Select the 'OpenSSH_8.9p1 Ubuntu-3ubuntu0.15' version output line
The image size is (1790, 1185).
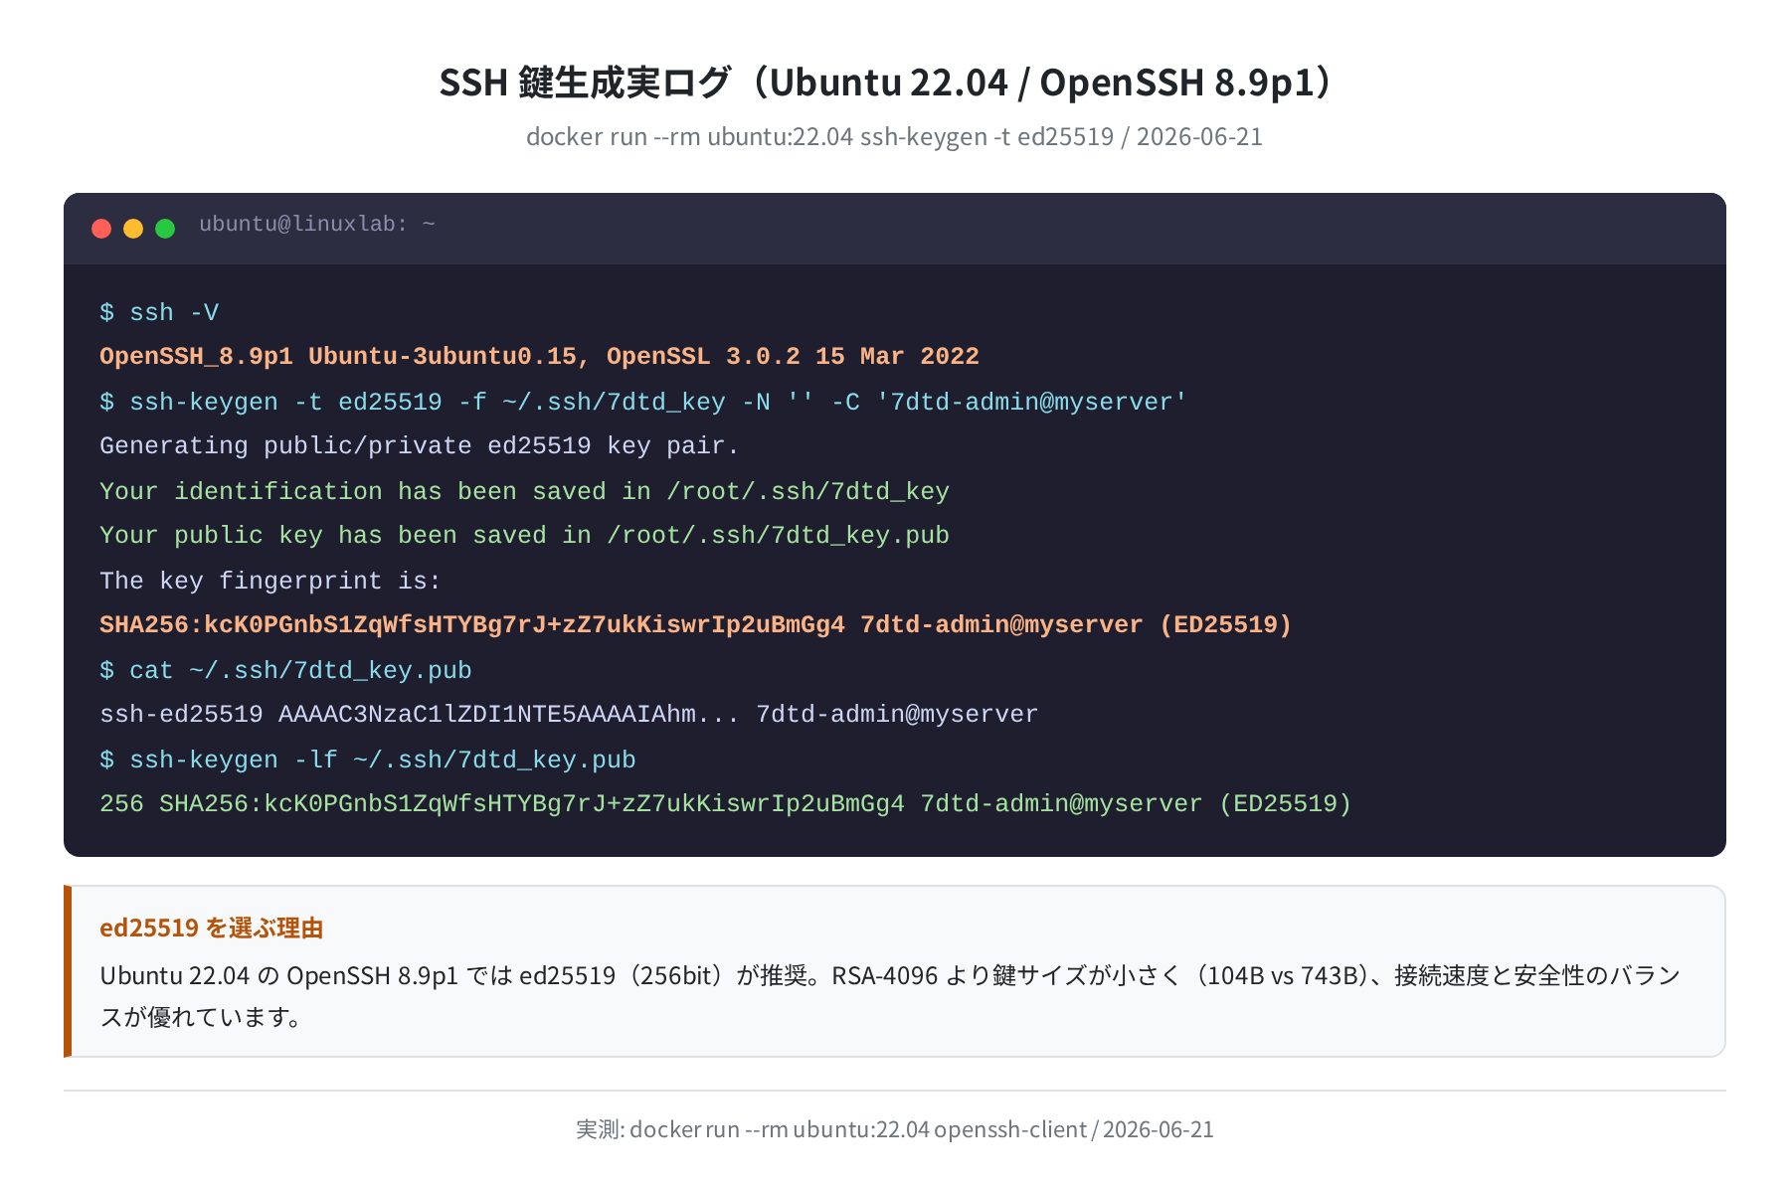click(x=539, y=357)
